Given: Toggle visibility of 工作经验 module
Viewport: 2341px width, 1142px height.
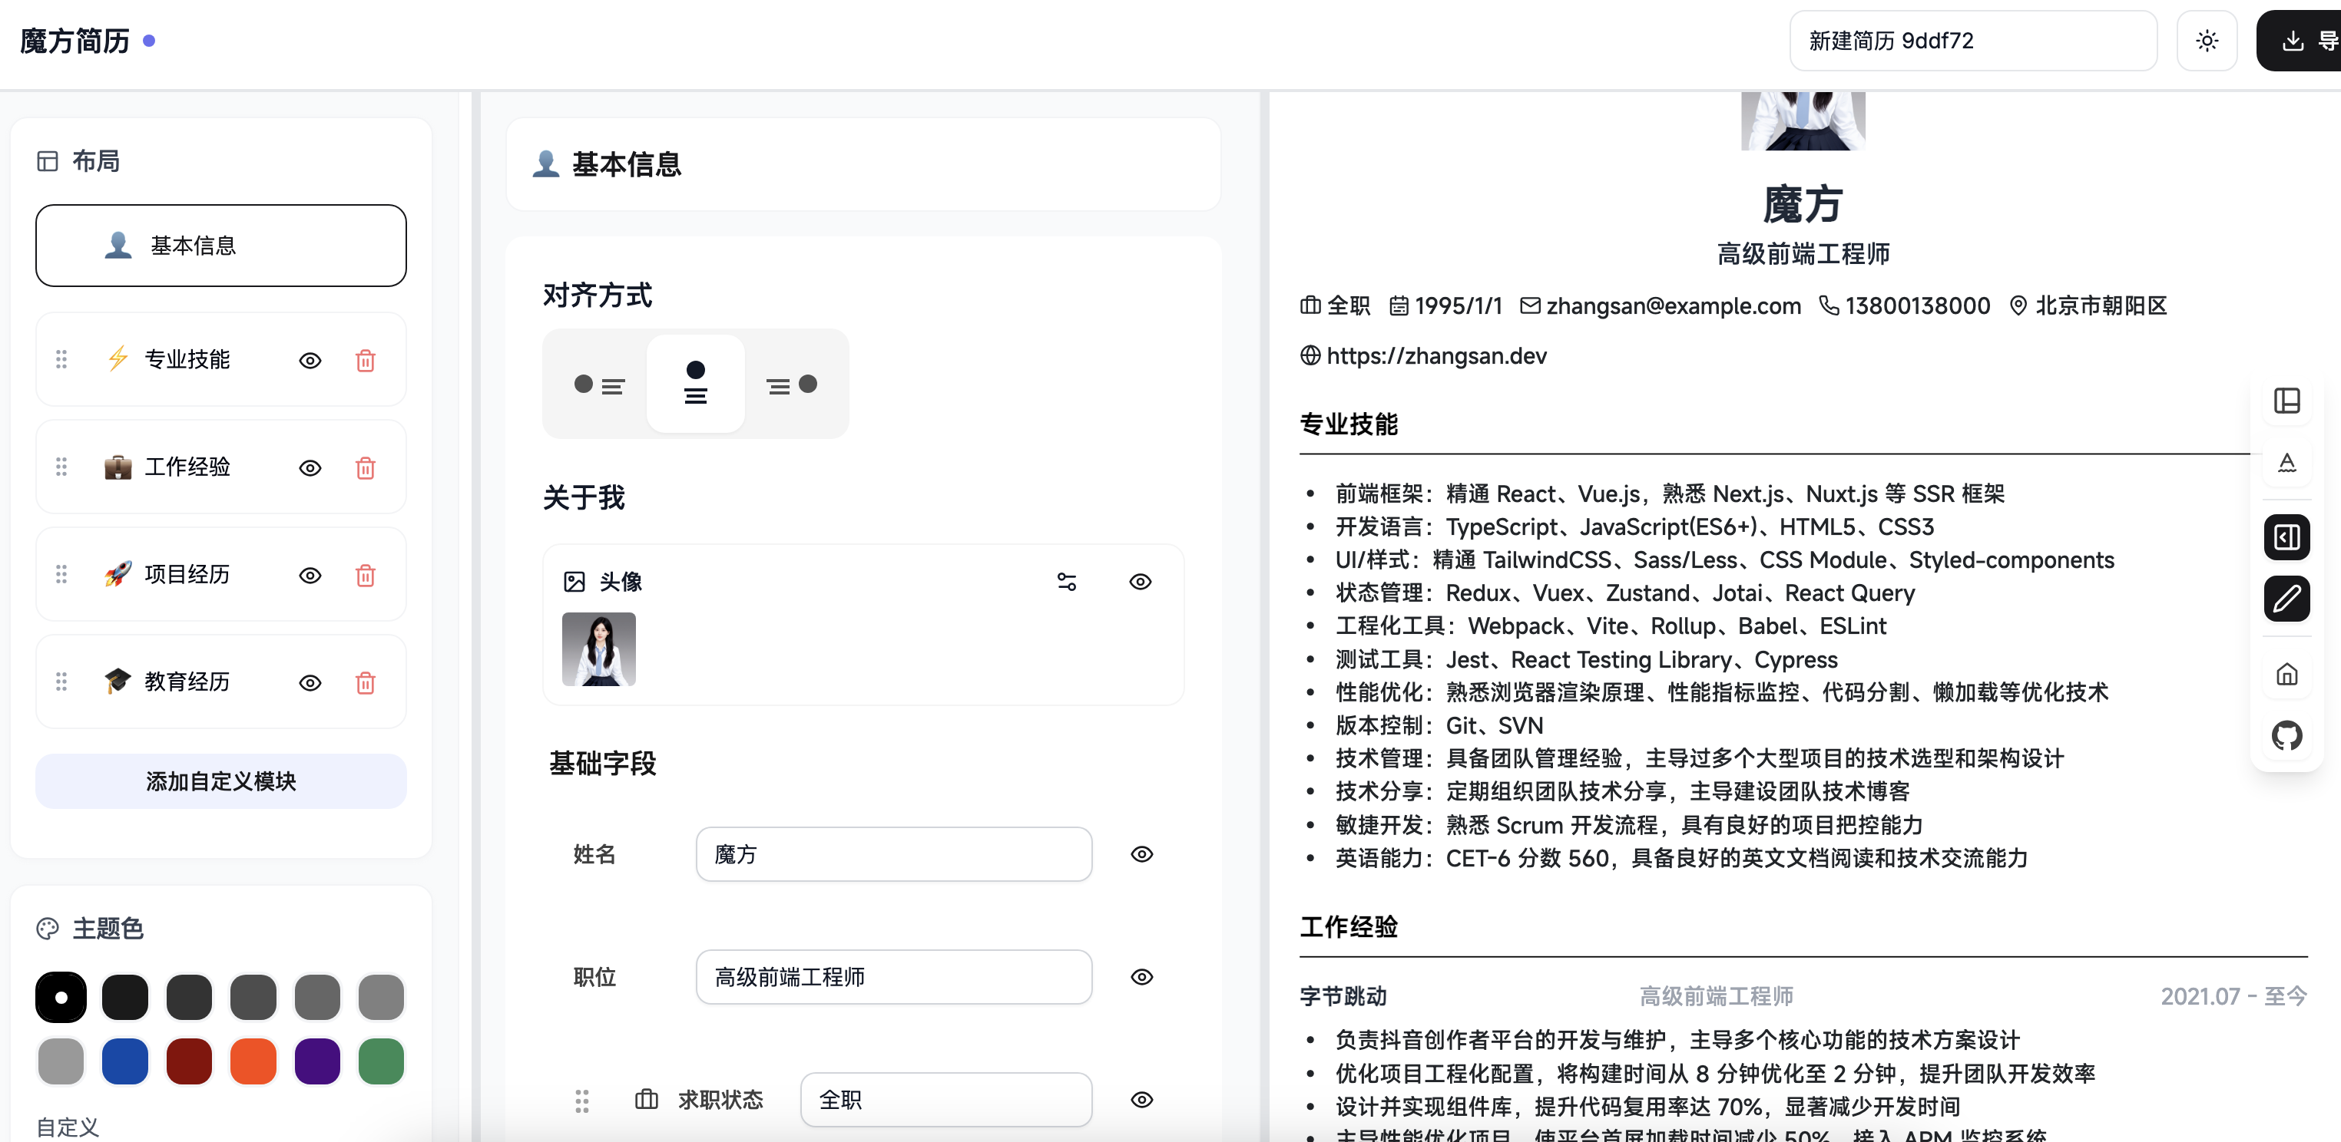Looking at the screenshot, I should 310,467.
